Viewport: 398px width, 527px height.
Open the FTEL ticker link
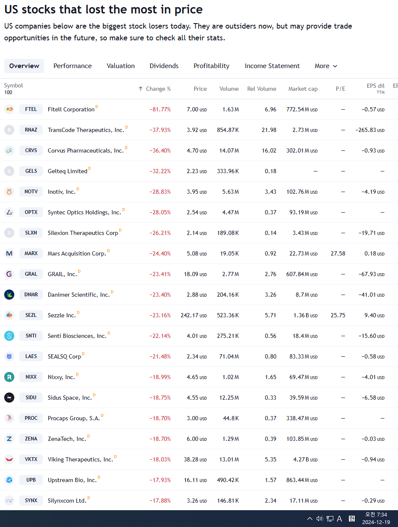pos(31,109)
